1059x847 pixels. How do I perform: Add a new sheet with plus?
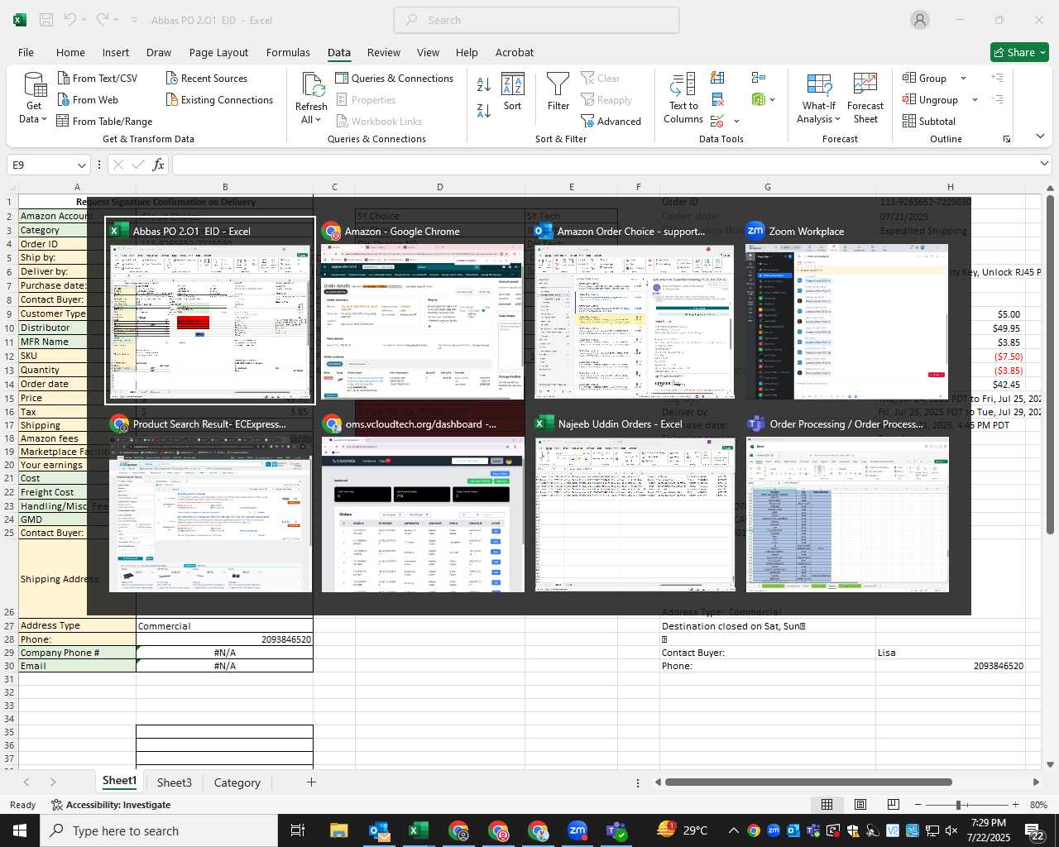click(x=311, y=782)
